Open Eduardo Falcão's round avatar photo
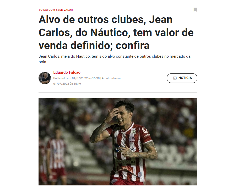Viewport: 238px width, 187px height. (x=45, y=78)
